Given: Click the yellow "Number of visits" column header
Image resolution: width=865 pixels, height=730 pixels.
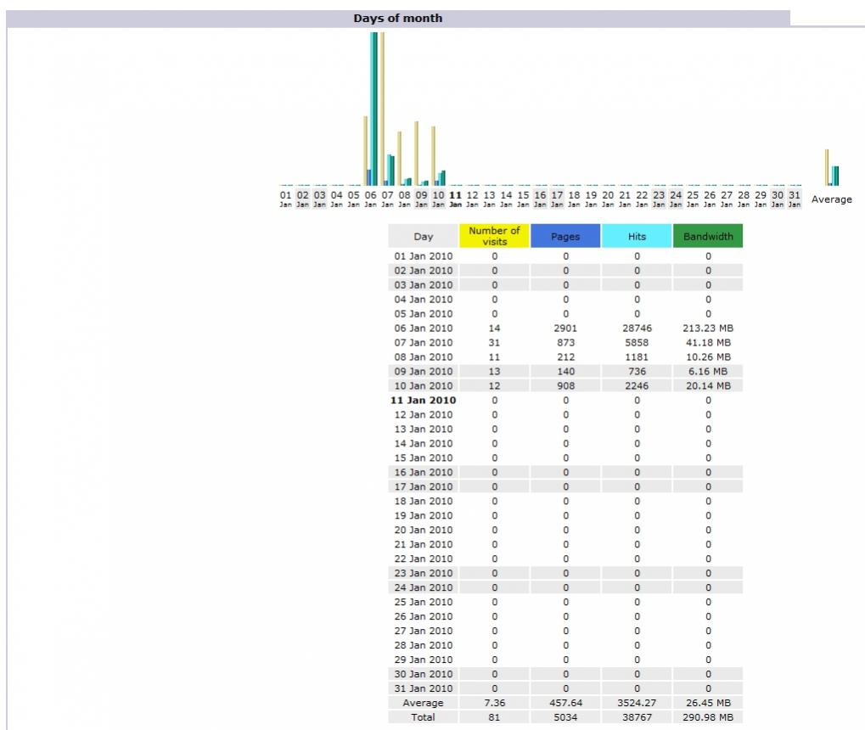Looking at the screenshot, I should (x=494, y=236).
